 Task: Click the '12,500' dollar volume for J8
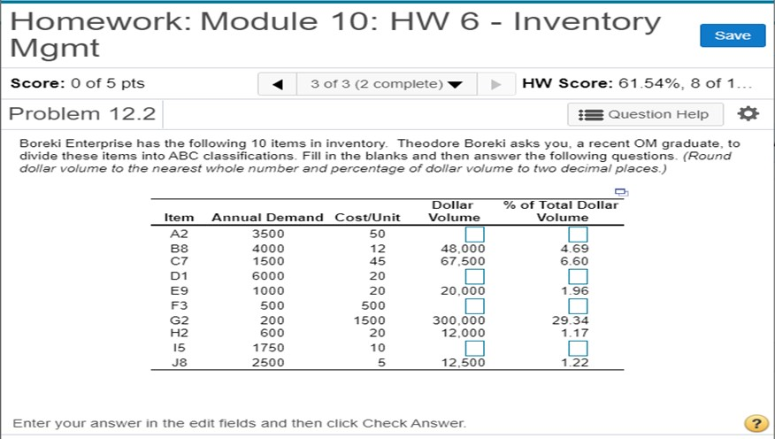(463, 362)
